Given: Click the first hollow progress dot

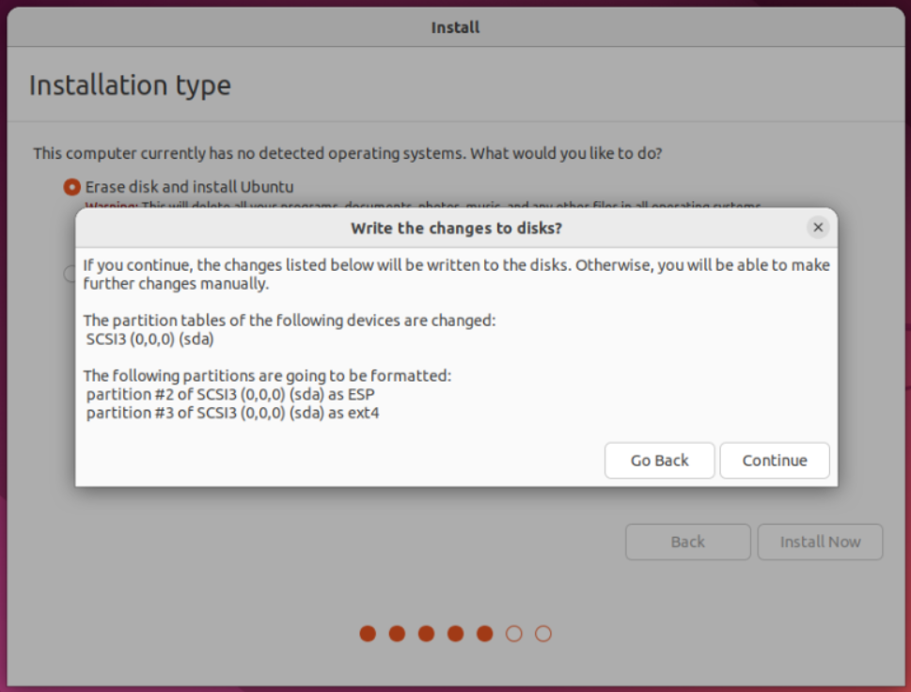Looking at the screenshot, I should pyautogui.click(x=513, y=634).
